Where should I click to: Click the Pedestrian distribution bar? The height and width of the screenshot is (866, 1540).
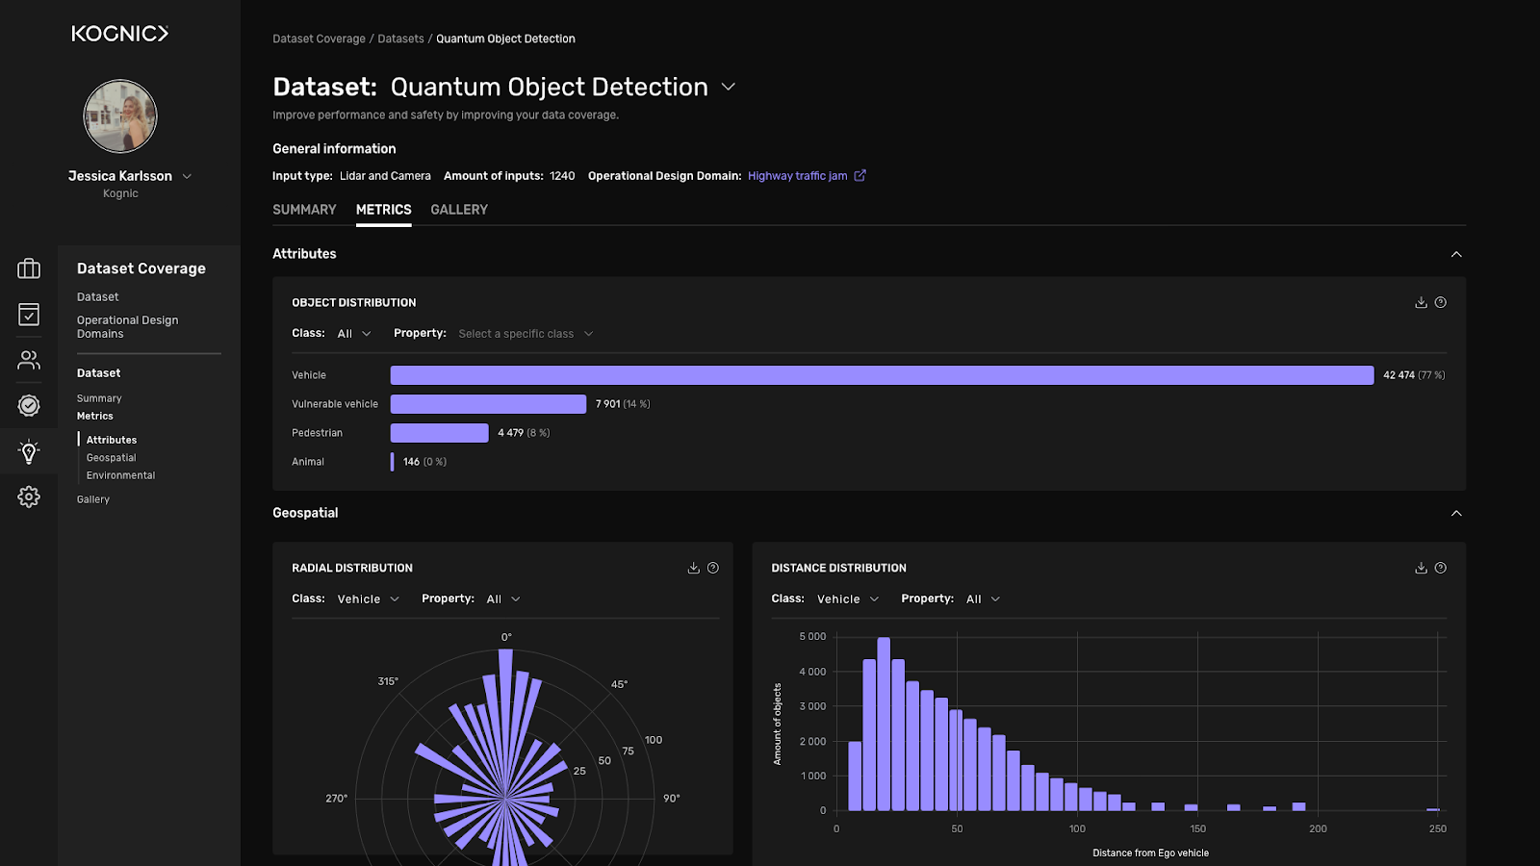(x=439, y=433)
